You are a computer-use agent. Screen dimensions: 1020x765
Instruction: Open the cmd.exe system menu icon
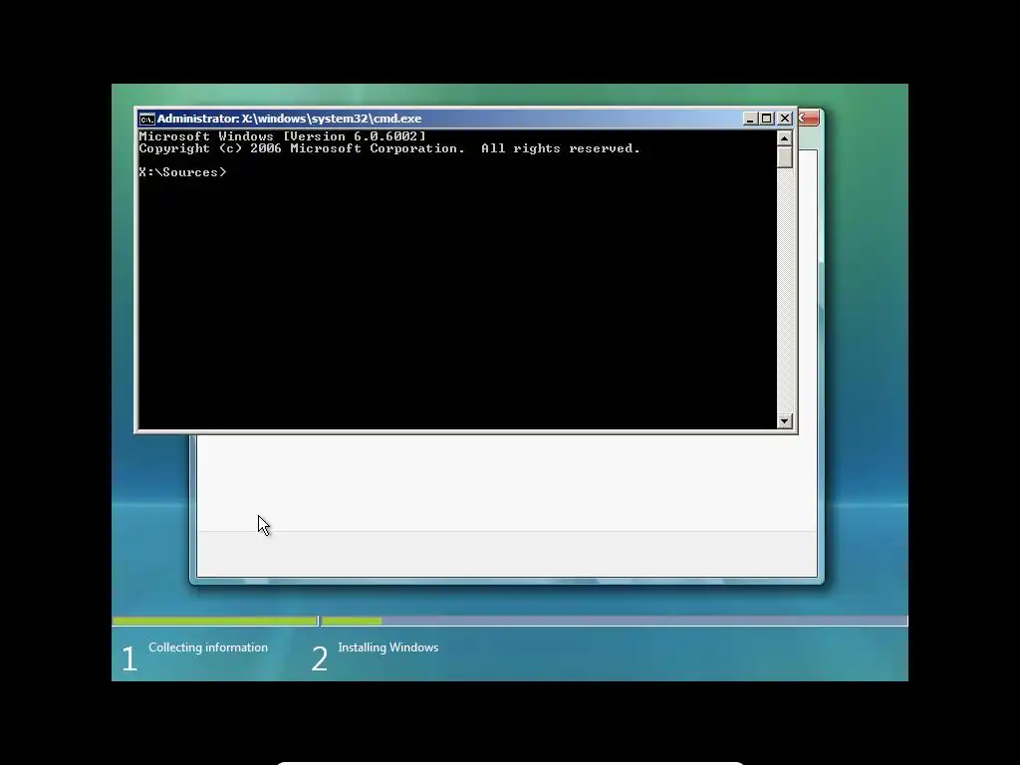click(147, 119)
